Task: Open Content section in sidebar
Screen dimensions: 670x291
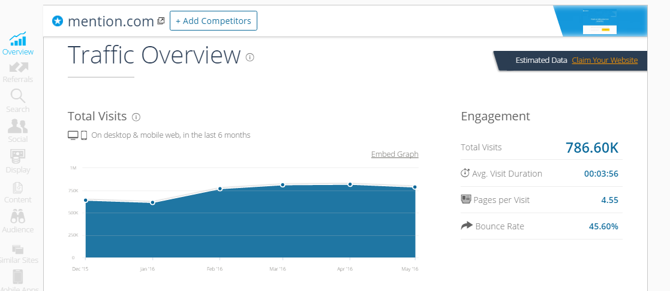Action: tap(17, 192)
